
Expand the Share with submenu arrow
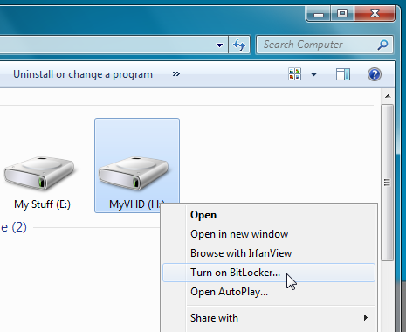[366, 317]
